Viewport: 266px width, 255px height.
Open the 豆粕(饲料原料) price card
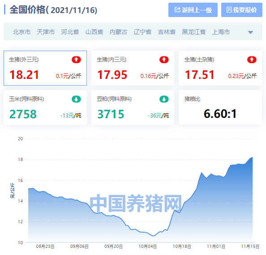[x=133, y=108]
